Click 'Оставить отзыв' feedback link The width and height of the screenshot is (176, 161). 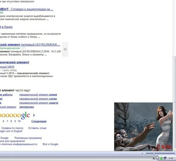(37, 128)
